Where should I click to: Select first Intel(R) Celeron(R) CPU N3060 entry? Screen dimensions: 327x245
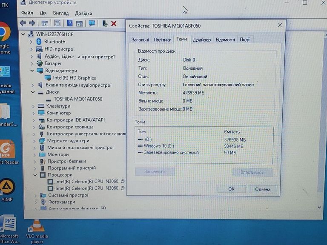point(90,182)
